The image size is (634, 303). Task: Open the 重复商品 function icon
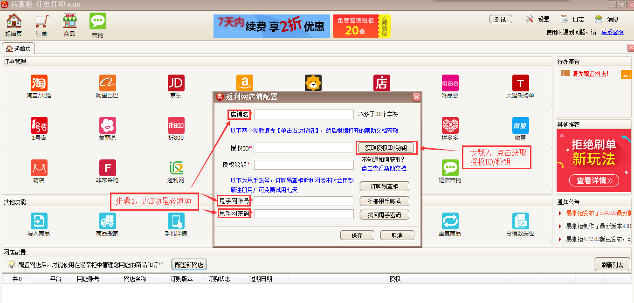pyautogui.click(x=450, y=221)
